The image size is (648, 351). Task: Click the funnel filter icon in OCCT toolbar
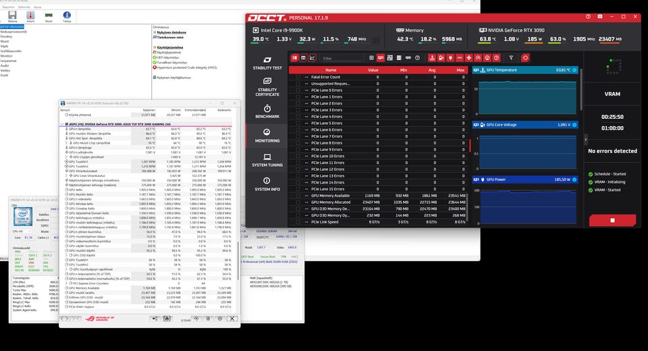(x=511, y=58)
